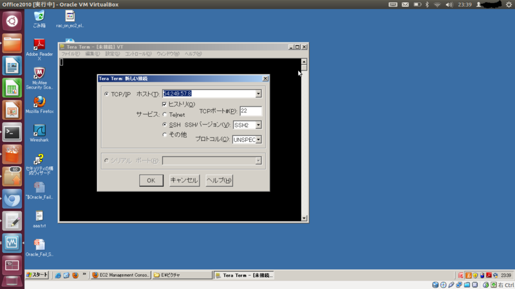515x289 pixels.
Task: Select the TCP/IP connection radio button
Action: click(106, 94)
